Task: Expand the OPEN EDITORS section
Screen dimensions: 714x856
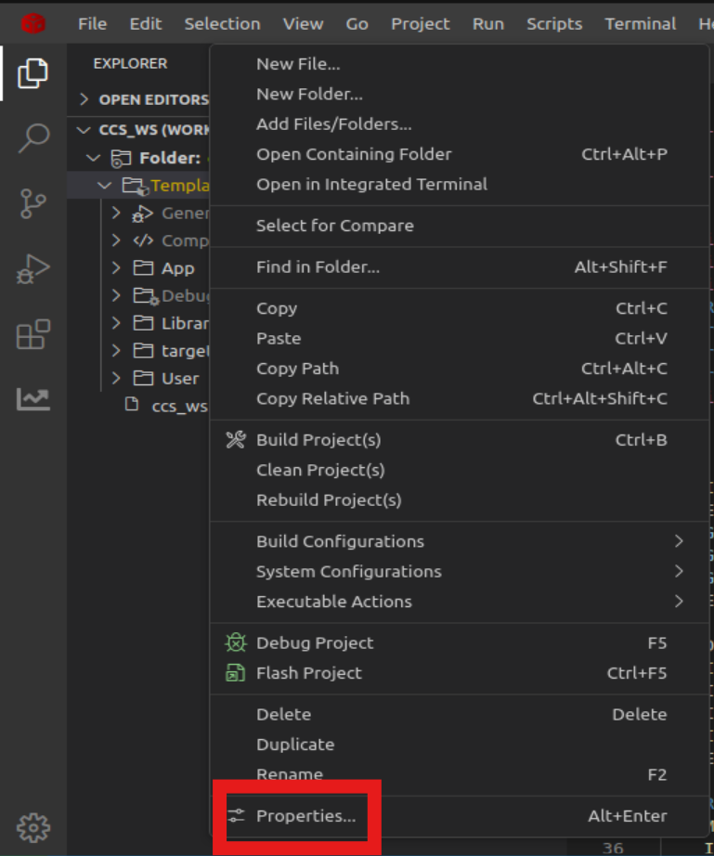Action: 84,99
